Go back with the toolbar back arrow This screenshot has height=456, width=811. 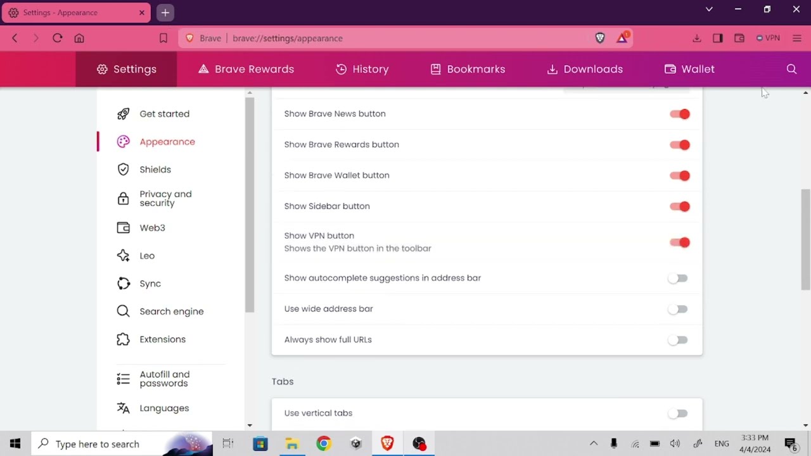click(15, 38)
